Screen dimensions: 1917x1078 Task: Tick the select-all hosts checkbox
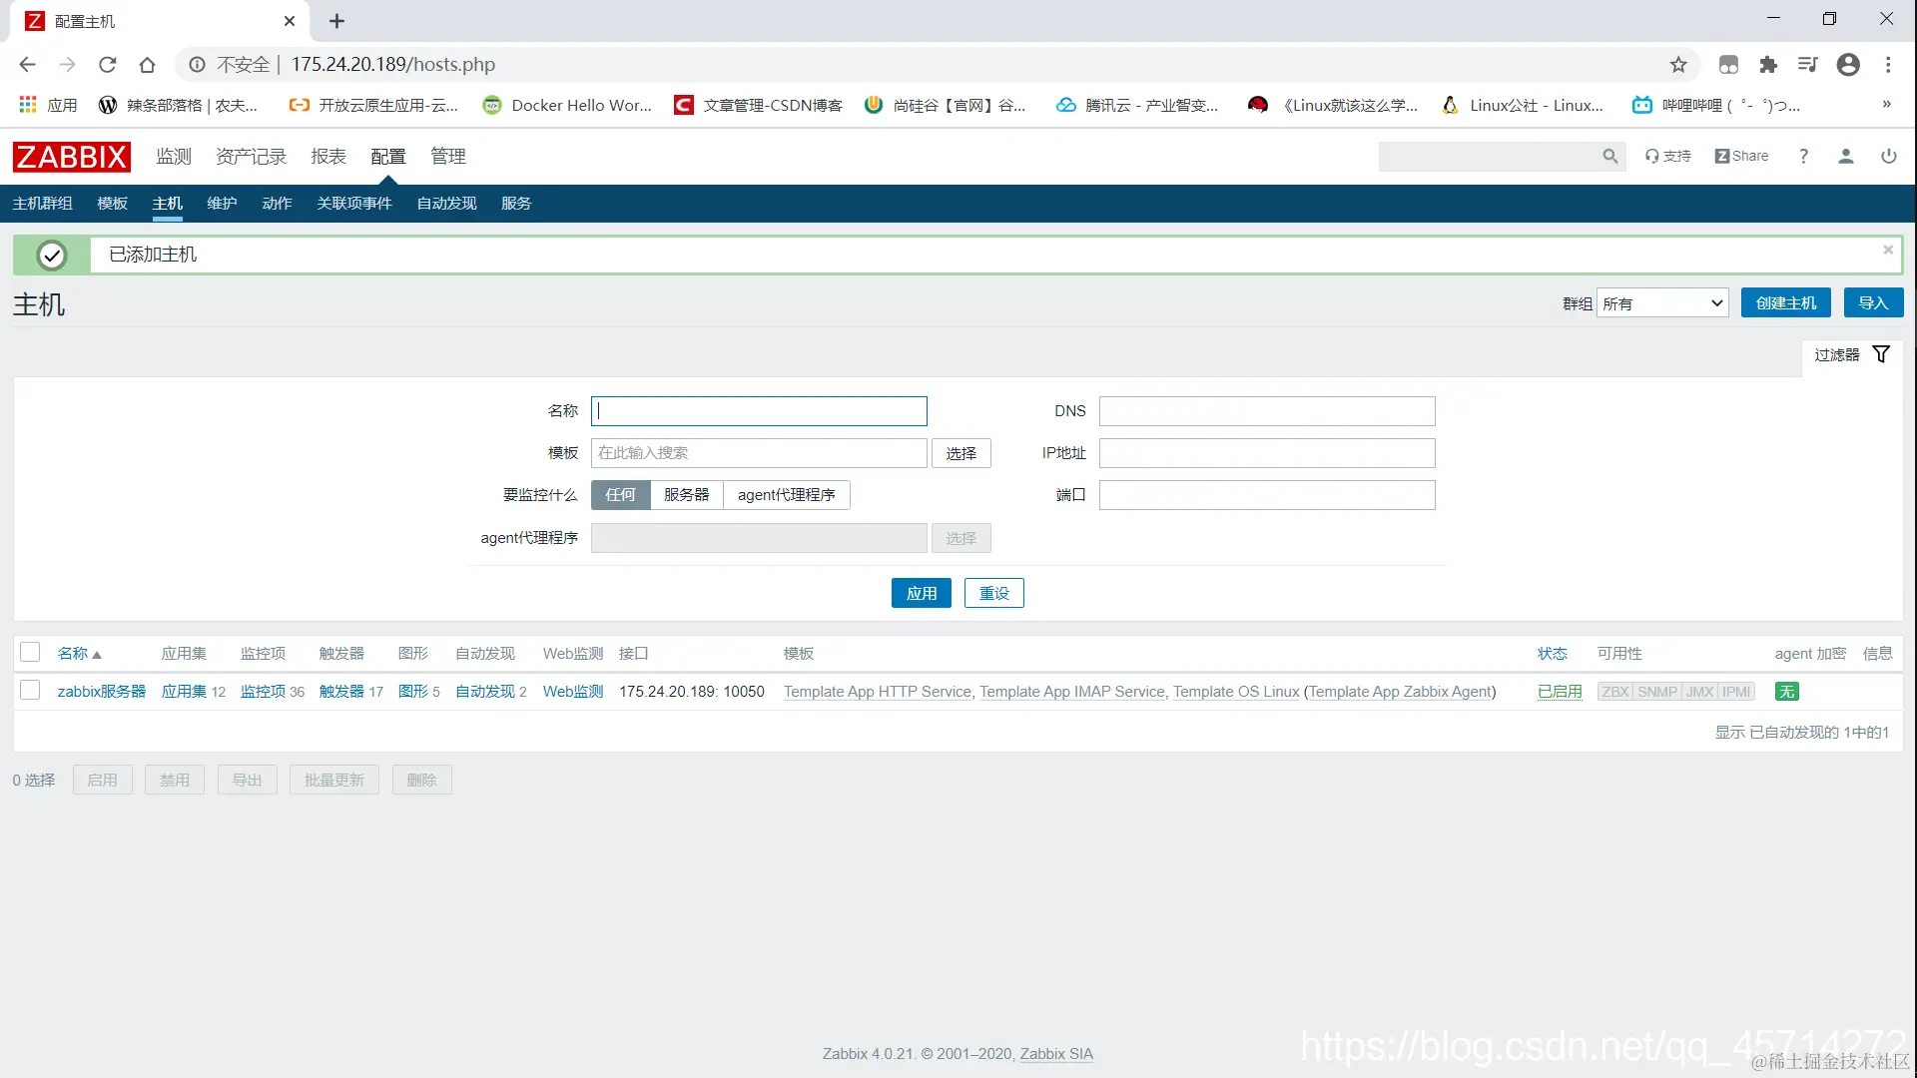point(30,653)
